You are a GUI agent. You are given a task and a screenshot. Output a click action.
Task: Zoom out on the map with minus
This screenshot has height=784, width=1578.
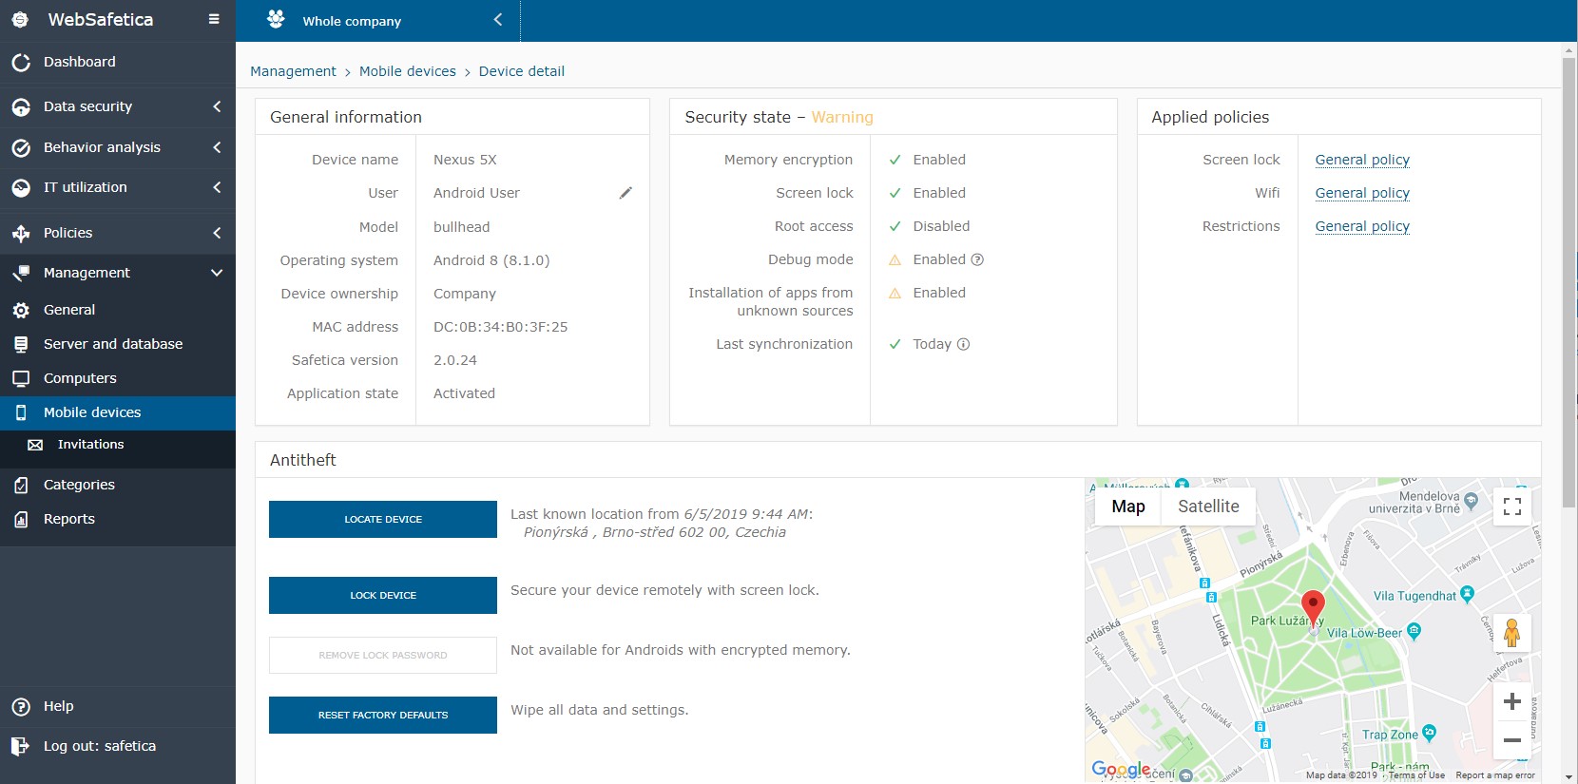tap(1511, 739)
